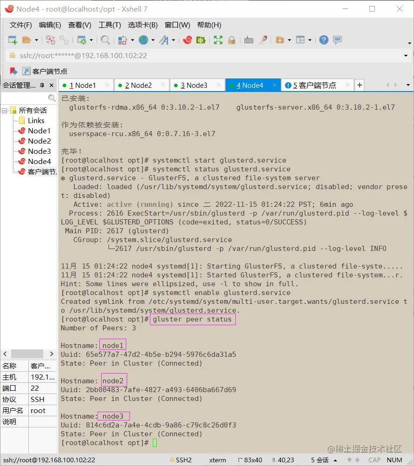The width and height of the screenshot is (414, 466).
Task: Close the 4 Node4 tab
Action: coord(274,85)
